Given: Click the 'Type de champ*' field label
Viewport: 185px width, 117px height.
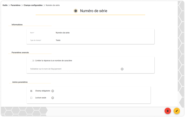Looking at the screenshot, I should [x=36, y=40].
